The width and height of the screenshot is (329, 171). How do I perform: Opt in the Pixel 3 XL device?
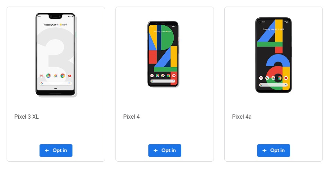[x=56, y=151]
